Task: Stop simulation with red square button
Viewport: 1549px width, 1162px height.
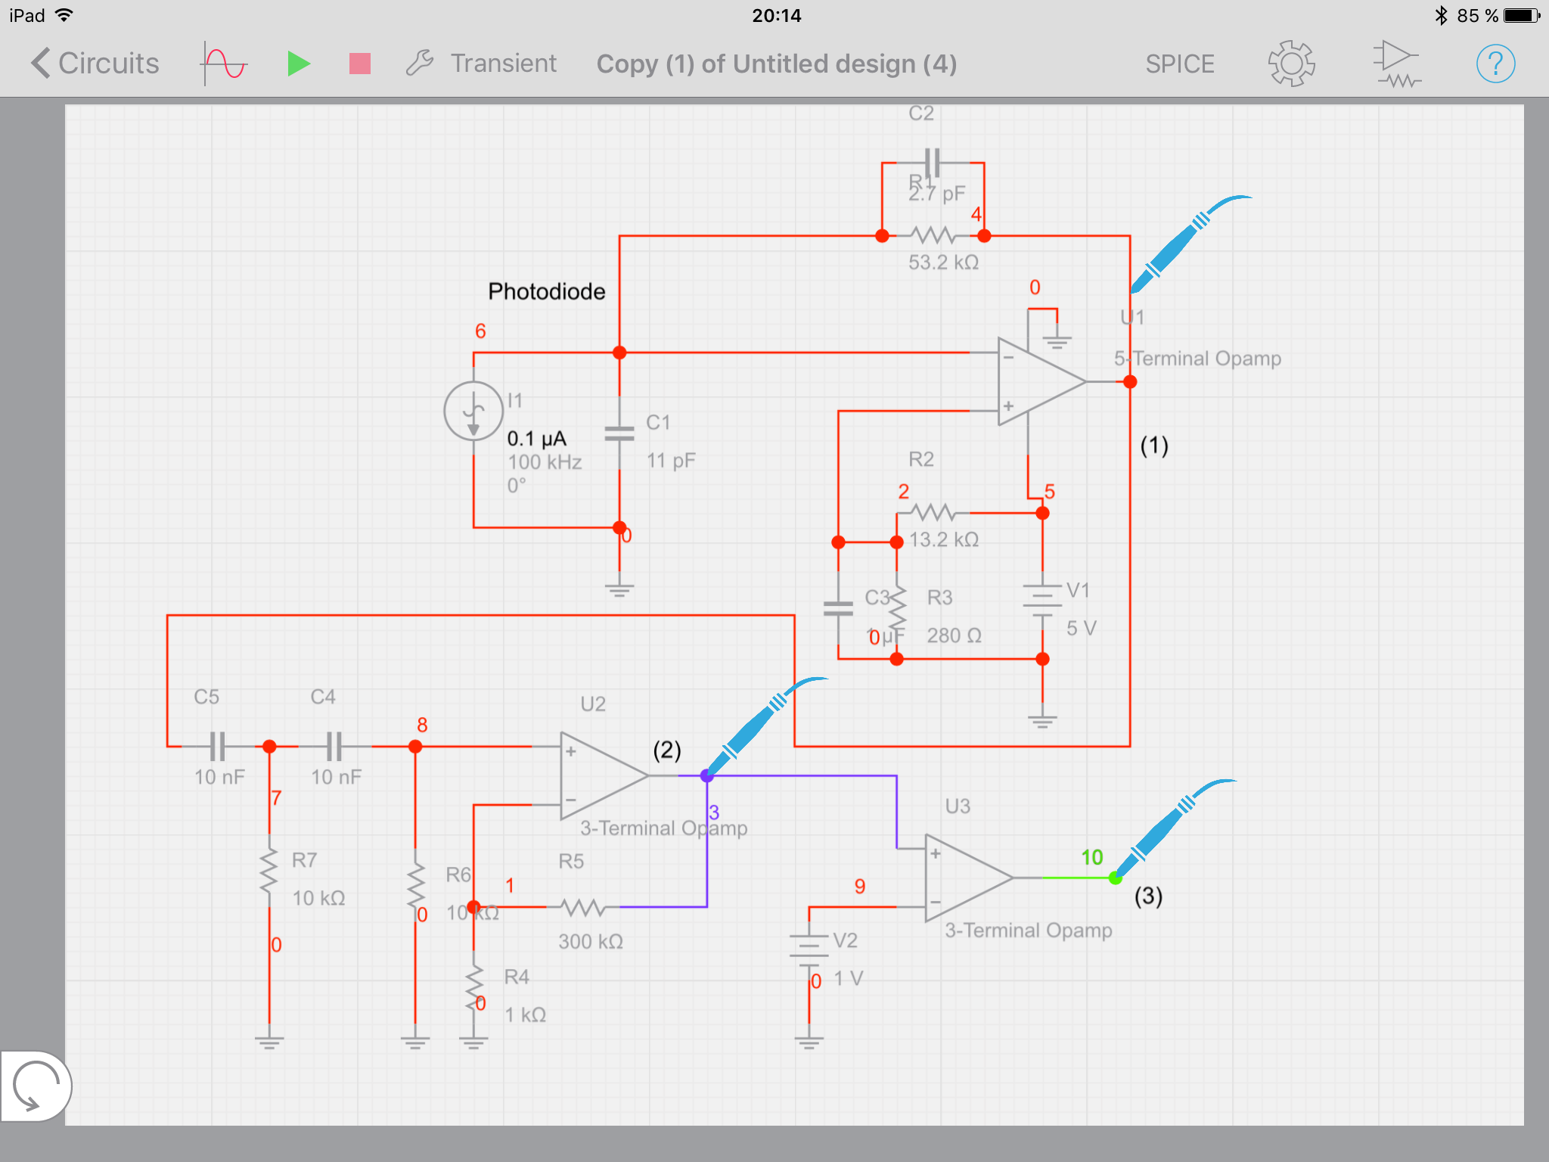Action: [x=360, y=64]
